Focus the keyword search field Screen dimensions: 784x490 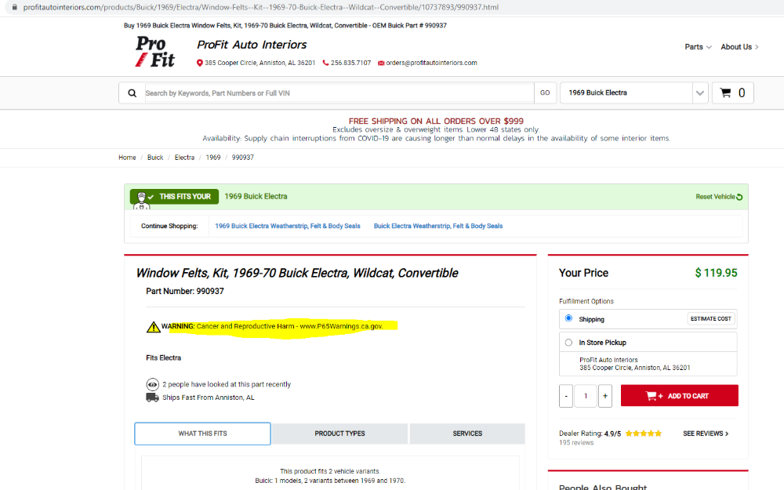[339, 93]
